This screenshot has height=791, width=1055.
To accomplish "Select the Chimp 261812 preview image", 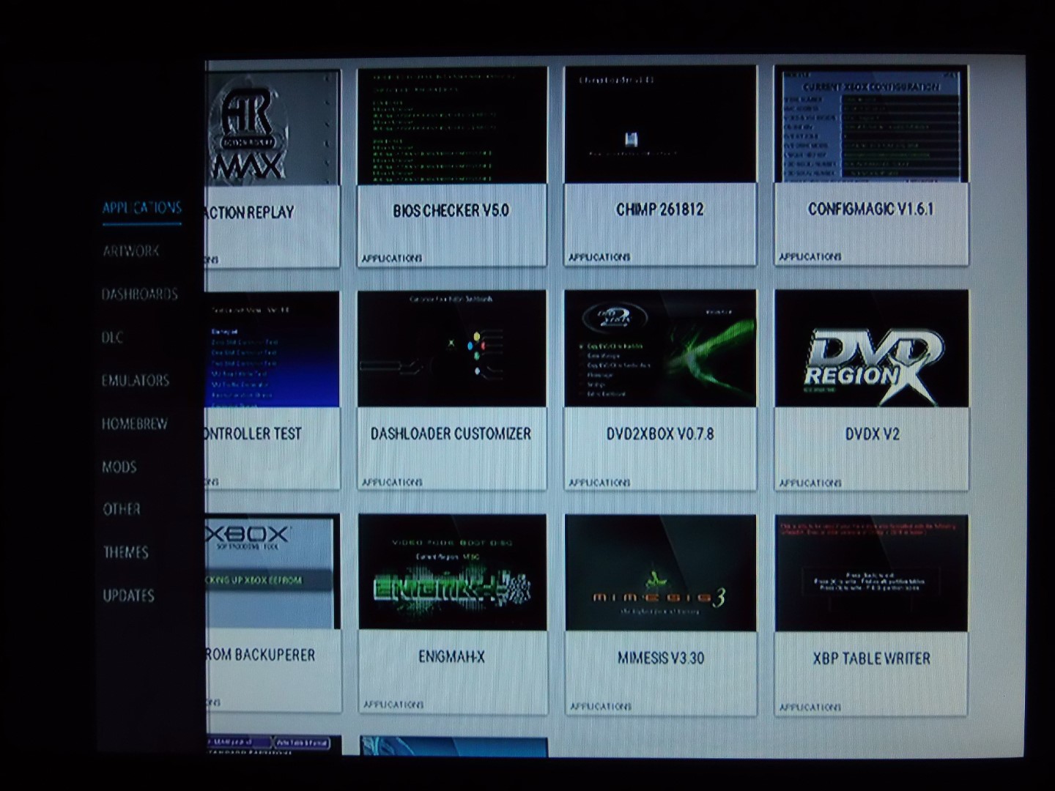I will [x=660, y=125].
